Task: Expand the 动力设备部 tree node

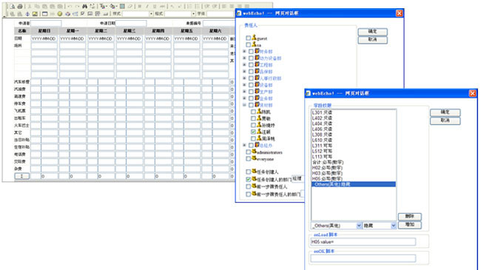Action: click(244, 58)
